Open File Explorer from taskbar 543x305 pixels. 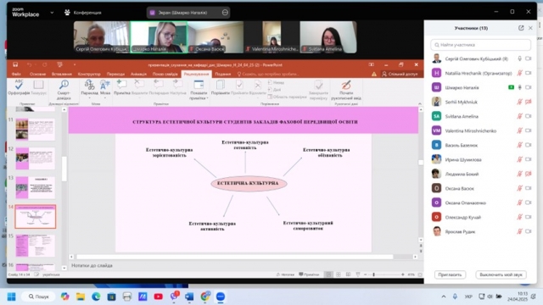(x=81, y=297)
